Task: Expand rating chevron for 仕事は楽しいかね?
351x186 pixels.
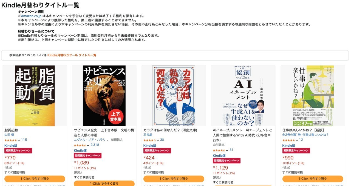Action: click(297, 140)
